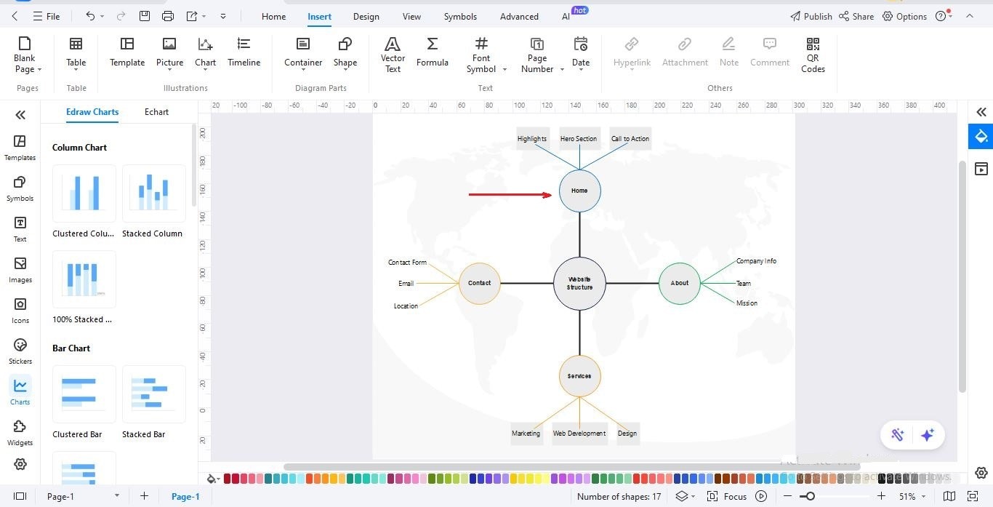Viewport: 993px width, 507px height.
Task: Start presentation play button
Action: coord(761,496)
